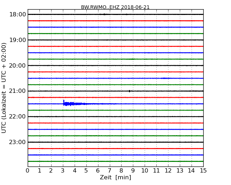
Task: Click the x-axis tick label "8"
Action: click(x=121, y=171)
